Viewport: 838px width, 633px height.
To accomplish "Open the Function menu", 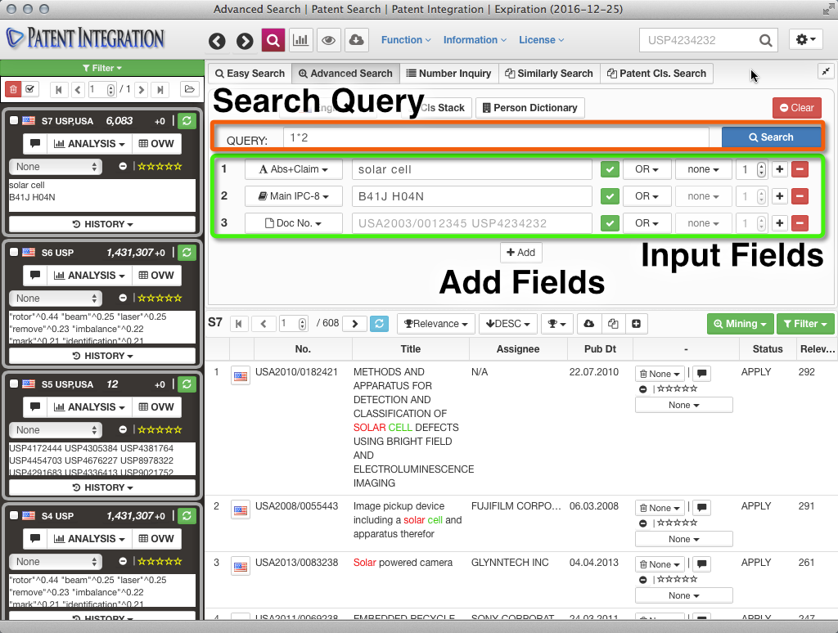I will (406, 40).
